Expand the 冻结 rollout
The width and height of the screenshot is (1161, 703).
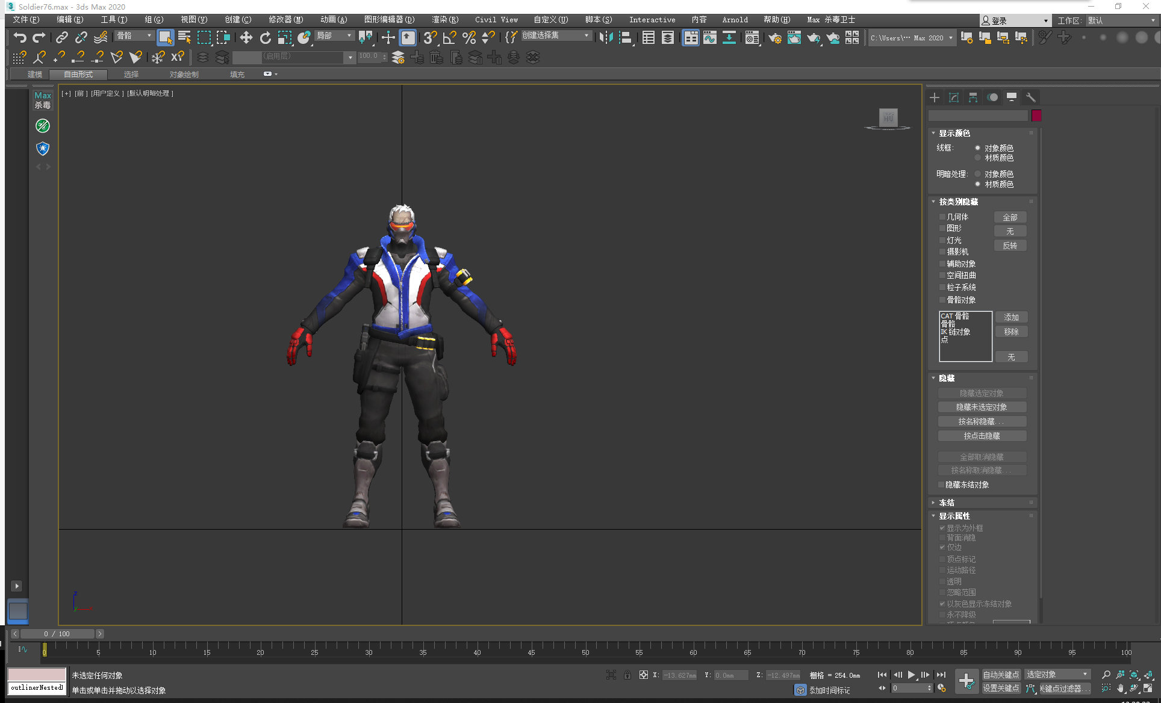click(x=946, y=503)
